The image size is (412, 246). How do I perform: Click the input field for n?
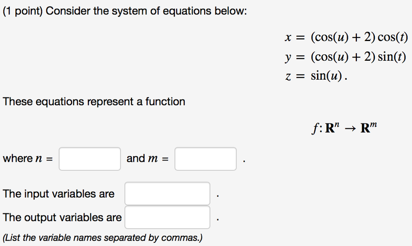89,159
